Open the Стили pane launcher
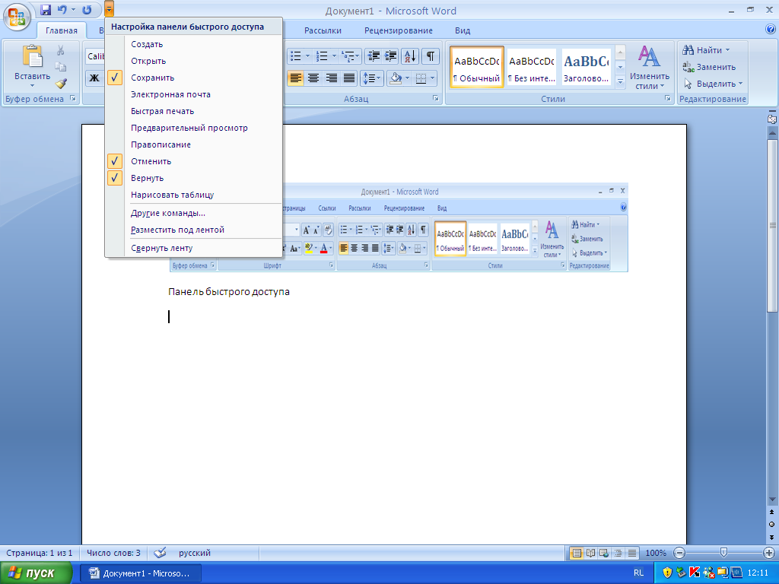 pyautogui.click(x=668, y=98)
